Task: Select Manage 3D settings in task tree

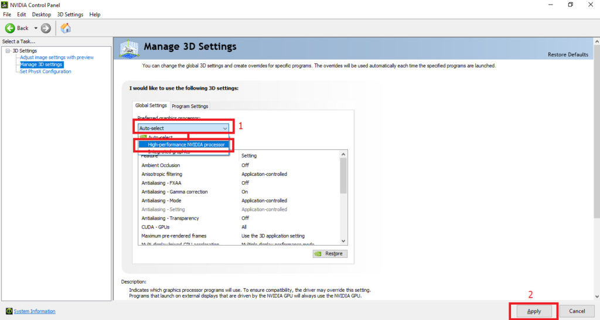Action: click(42, 64)
